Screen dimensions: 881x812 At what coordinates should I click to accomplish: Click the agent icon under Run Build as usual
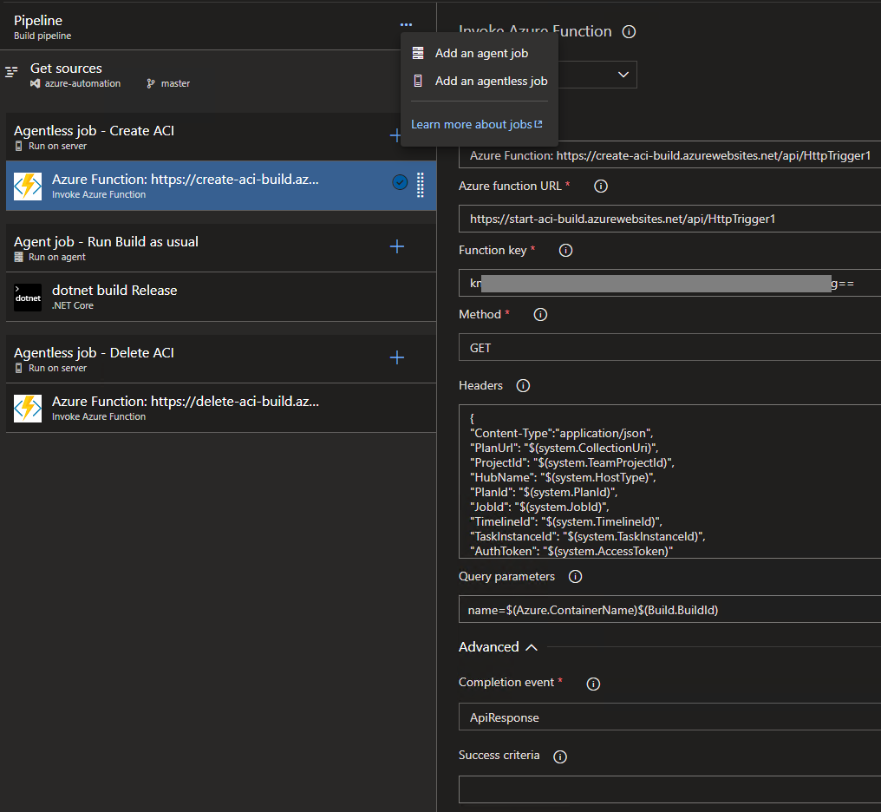click(18, 257)
